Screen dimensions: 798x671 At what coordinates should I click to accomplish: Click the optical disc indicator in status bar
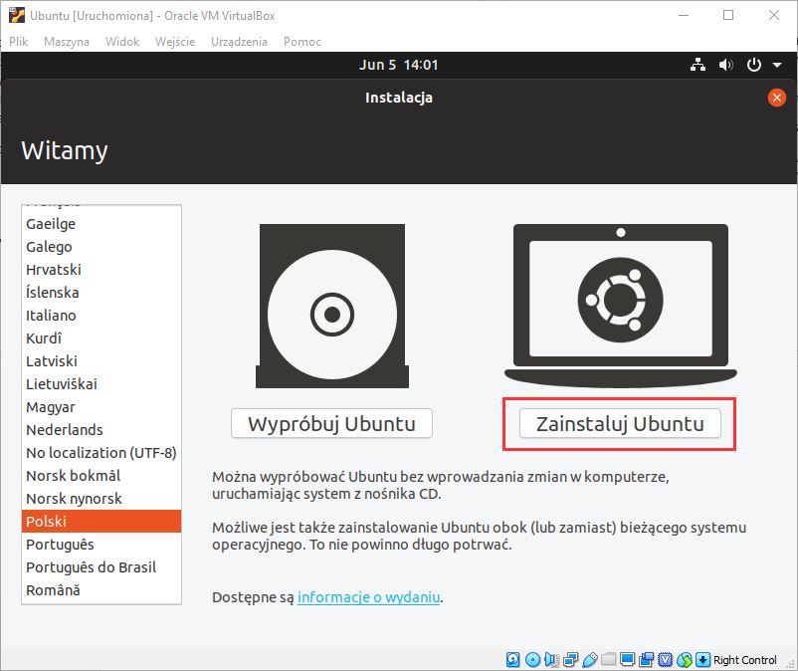pyautogui.click(x=532, y=660)
